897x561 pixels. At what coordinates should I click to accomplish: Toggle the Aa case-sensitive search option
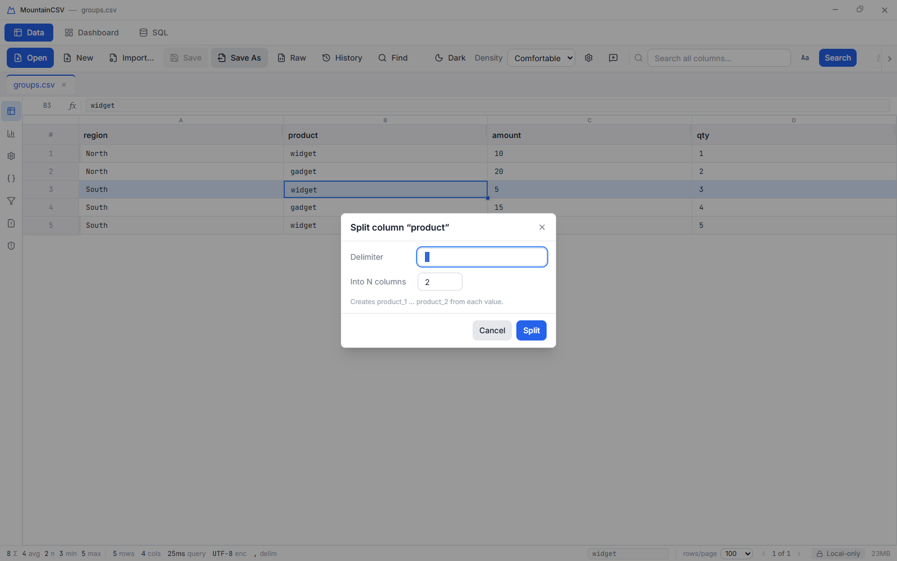click(x=805, y=58)
